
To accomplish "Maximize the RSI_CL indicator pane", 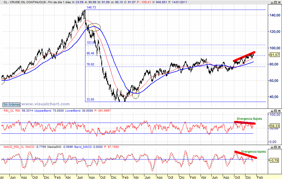I will (x=276, y=111).
